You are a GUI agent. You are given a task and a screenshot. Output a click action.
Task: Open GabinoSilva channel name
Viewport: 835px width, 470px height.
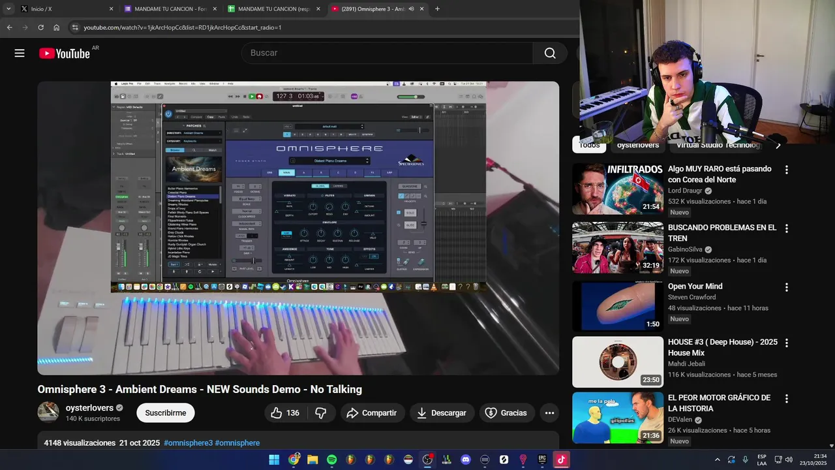(x=685, y=249)
